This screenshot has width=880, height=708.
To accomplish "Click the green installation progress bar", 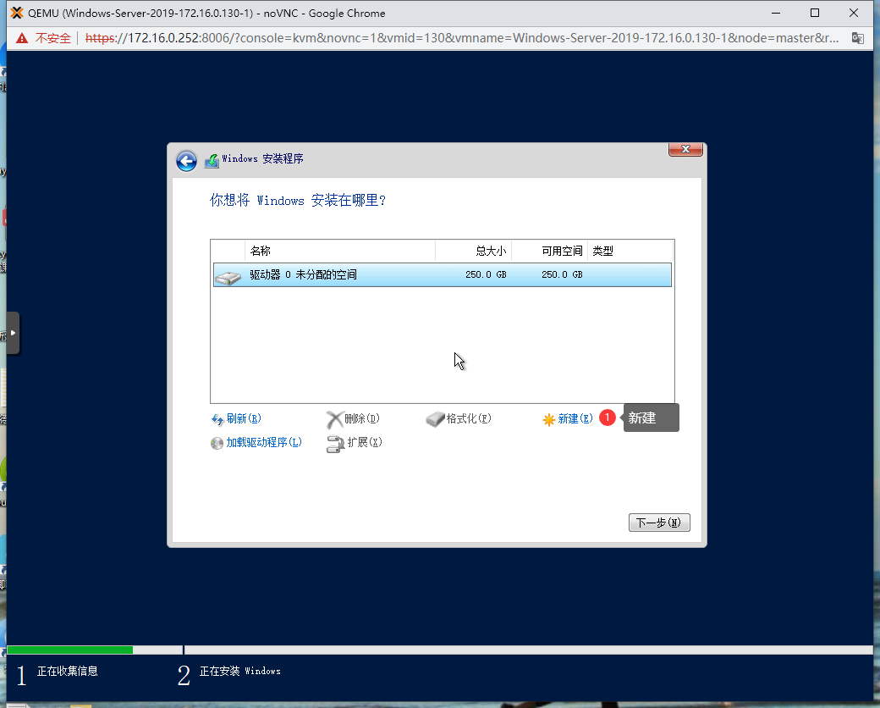I will pyautogui.click(x=70, y=650).
